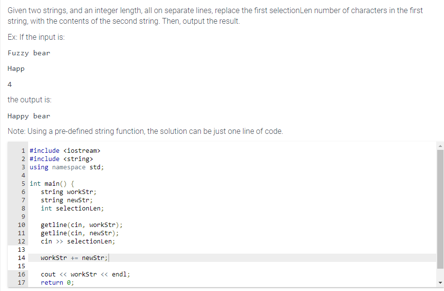Click 'string workStr;' declaration line
The image size is (444, 291).
[x=68, y=192]
